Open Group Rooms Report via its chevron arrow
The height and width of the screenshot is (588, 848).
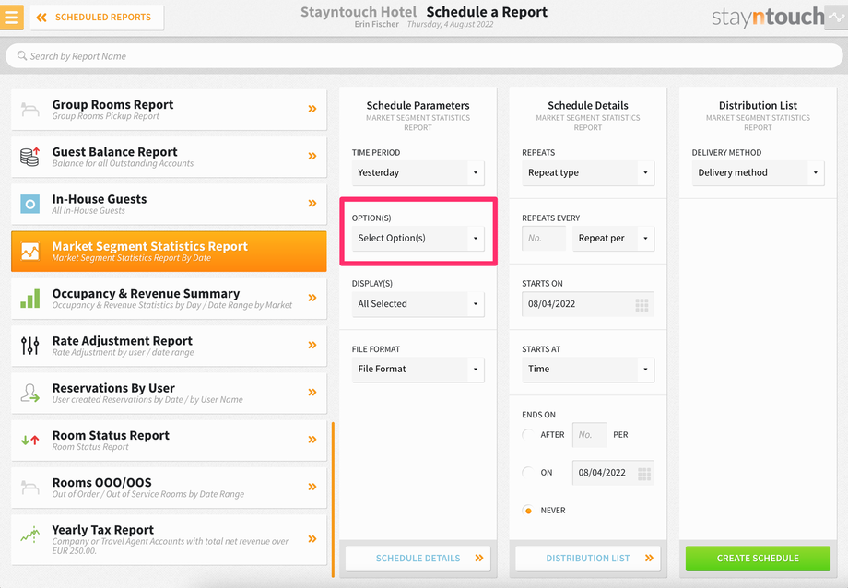click(x=312, y=109)
